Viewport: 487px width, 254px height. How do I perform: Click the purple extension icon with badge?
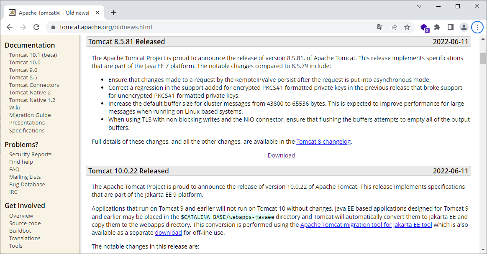(424, 28)
